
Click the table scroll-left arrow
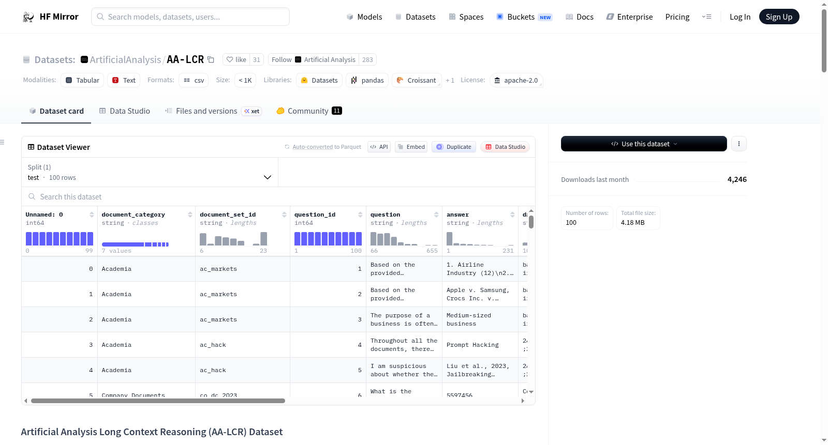25,401
